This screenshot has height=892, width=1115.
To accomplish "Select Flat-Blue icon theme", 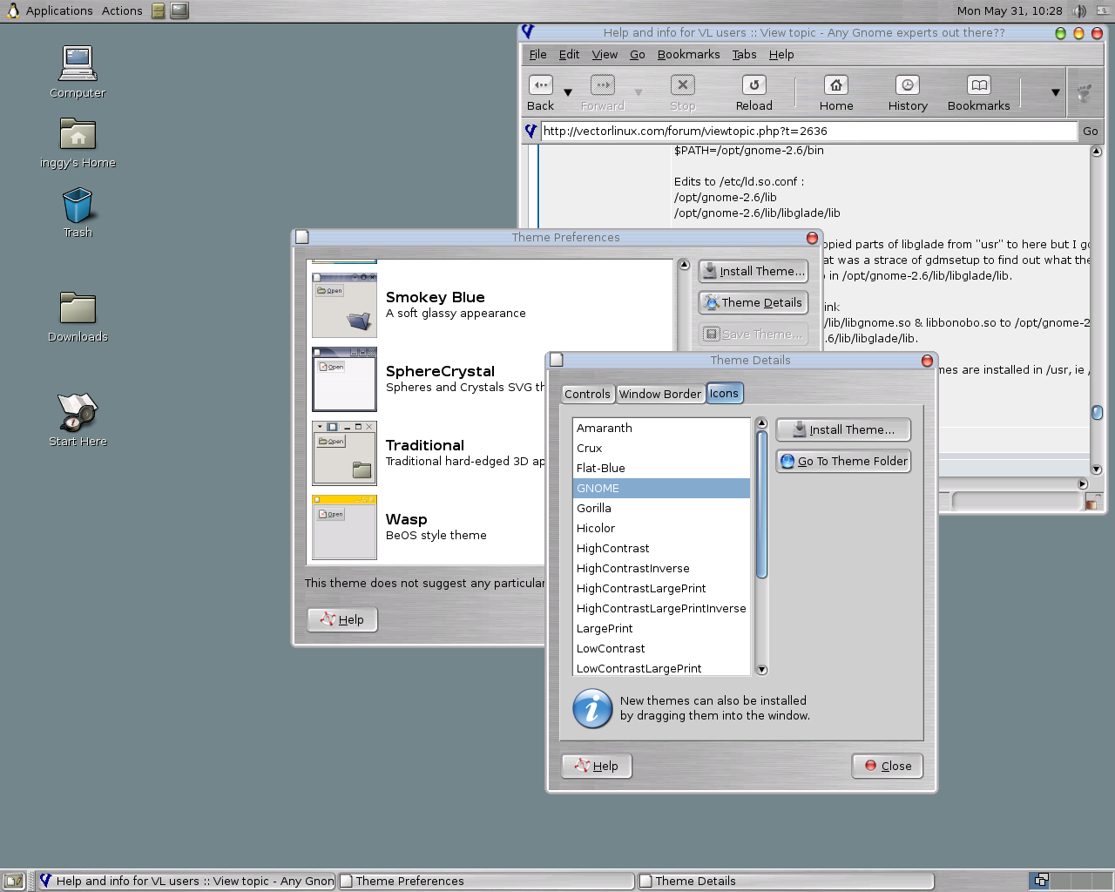I will pyautogui.click(x=661, y=468).
